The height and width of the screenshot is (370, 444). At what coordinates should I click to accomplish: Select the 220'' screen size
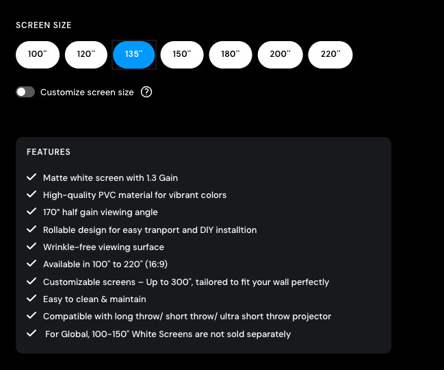(330, 55)
